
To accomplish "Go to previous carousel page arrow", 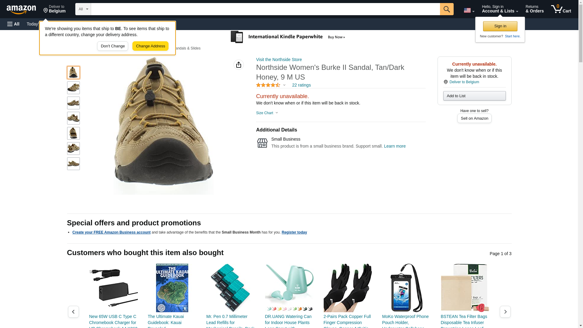I will click(73, 312).
